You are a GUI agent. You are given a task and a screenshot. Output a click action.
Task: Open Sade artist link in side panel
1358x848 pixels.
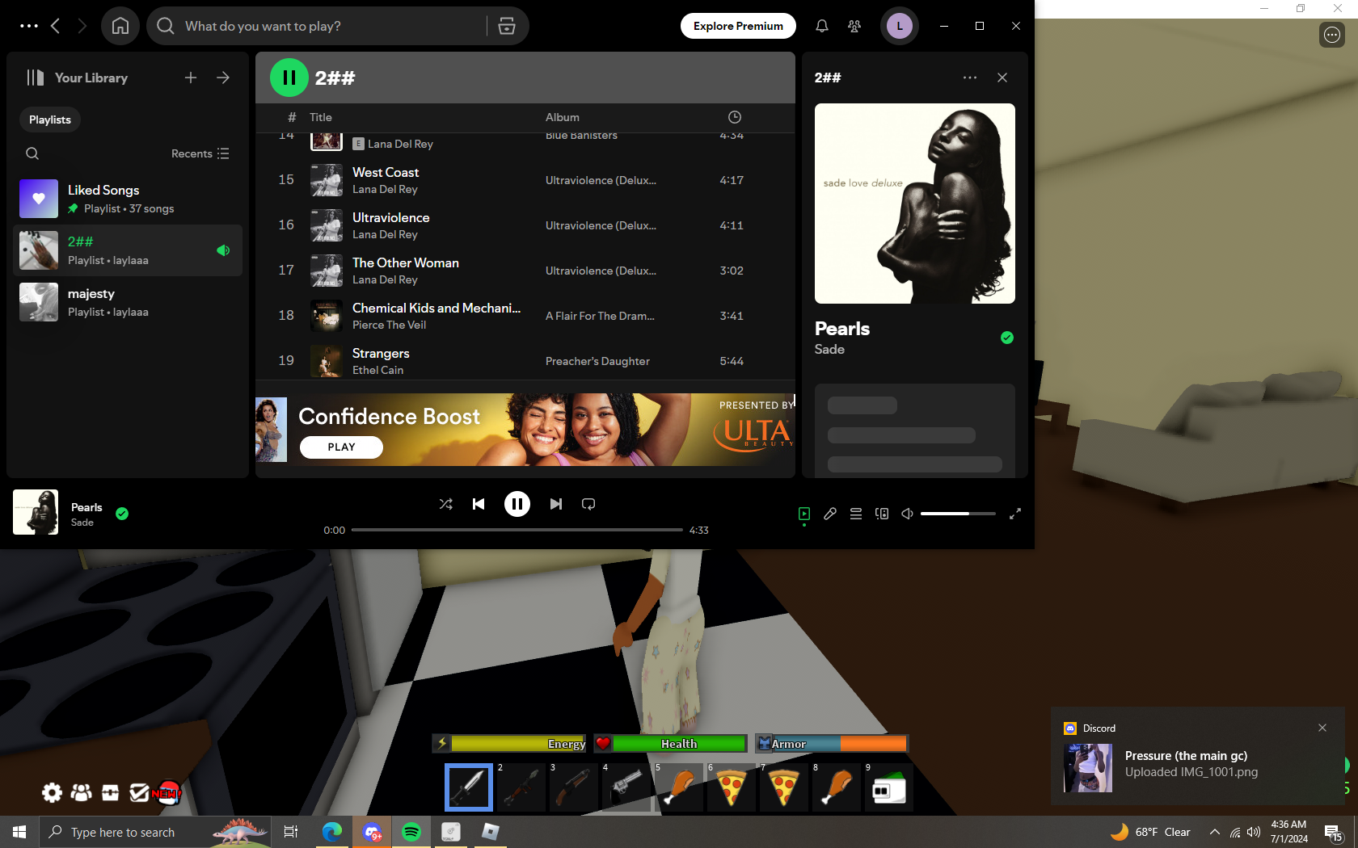point(829,349)
